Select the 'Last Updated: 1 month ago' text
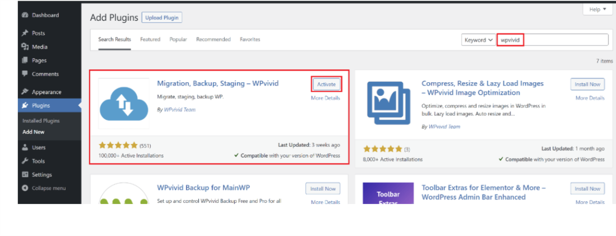616x236 pixels. click(x=573, y=149)
